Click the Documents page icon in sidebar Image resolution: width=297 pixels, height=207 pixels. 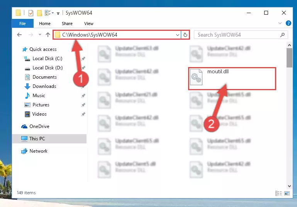click(27, 77)
